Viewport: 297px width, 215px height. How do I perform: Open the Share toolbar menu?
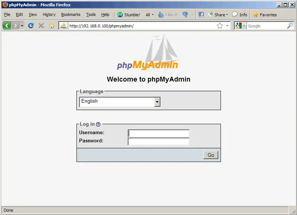pyautogui.click(x=218, y=14)
